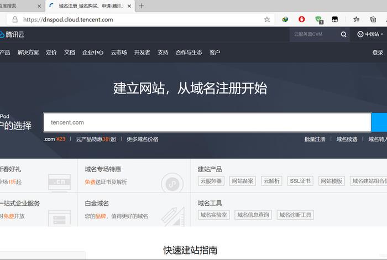Open the 开发者 menu
This screenshot has width=387, height=260.
142,53
